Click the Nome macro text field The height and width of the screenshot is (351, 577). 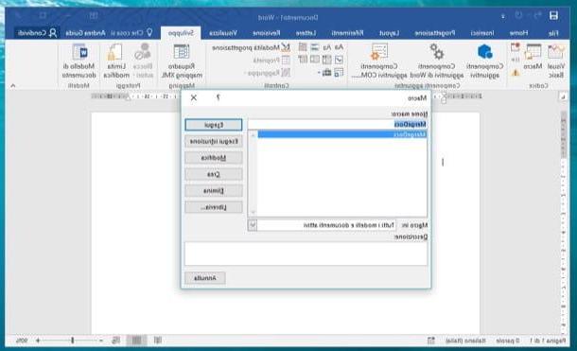(x=338, y=124)
